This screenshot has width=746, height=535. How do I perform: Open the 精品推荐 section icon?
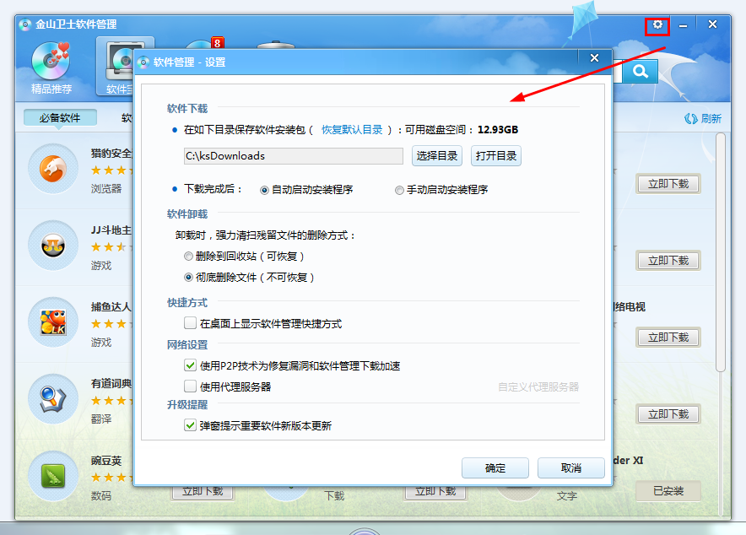pos(51,62)
